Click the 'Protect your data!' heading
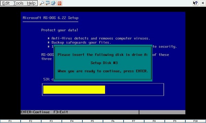Image resolution: width=206 pixels, height=123 pixels. point(60,30)
